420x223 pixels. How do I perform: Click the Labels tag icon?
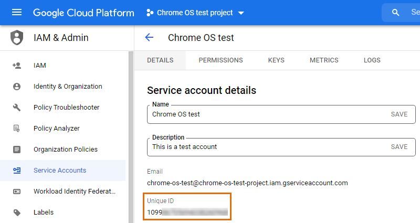tap(17, 213)
